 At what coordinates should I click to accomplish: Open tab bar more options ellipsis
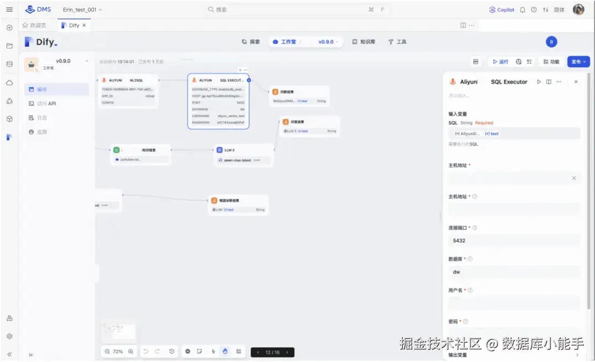(471, 25)
